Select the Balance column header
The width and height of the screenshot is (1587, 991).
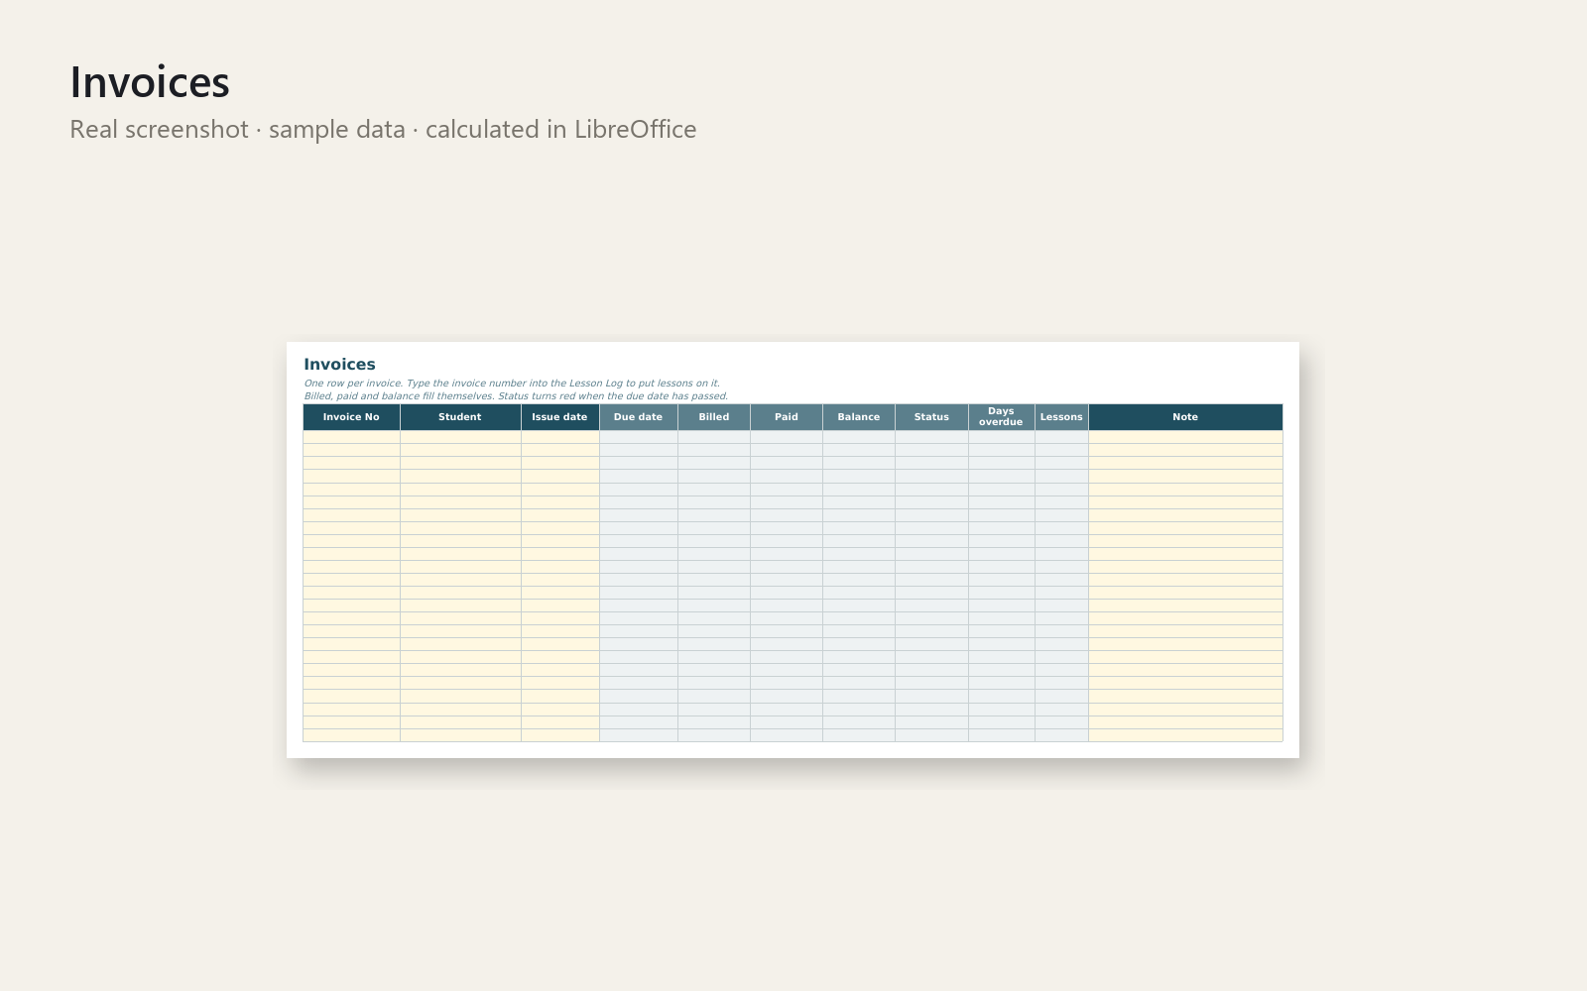tap(859, 417)
